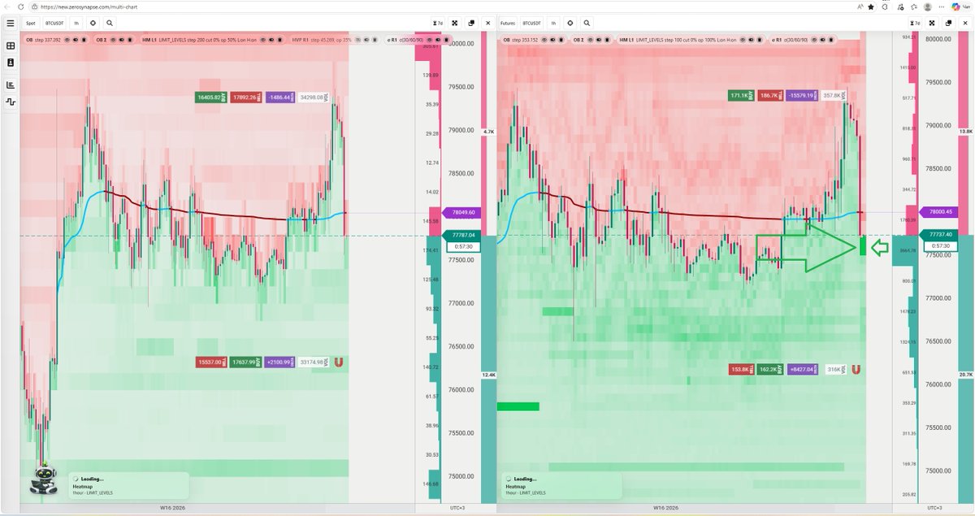Toggle visibility of σ R1 in Futures chart
975x516 pixels.
pos(813,39)
